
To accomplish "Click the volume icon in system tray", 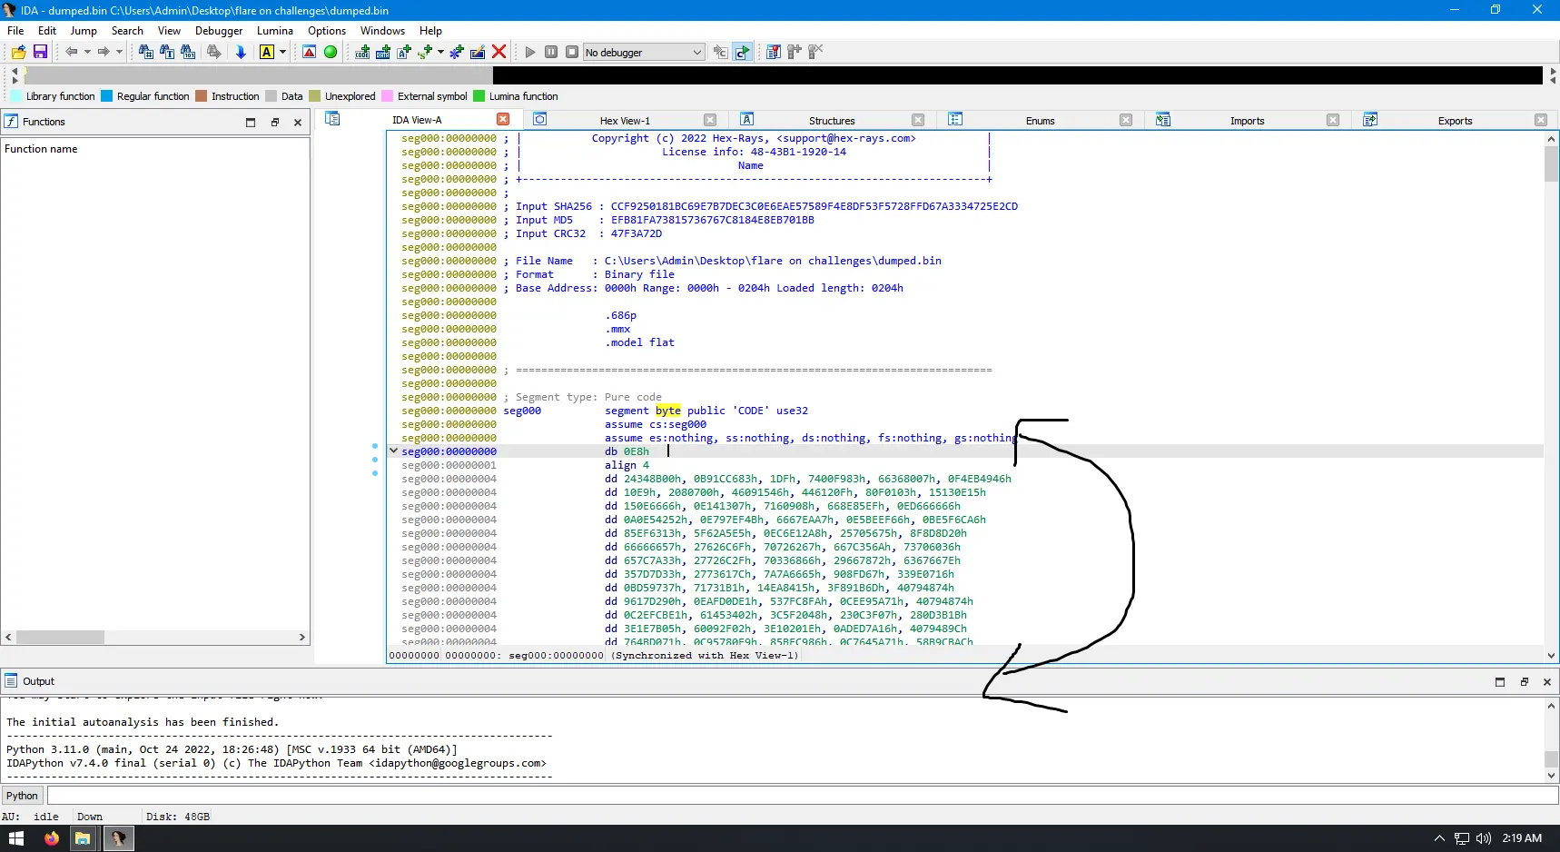I will tap(1484, 838).
